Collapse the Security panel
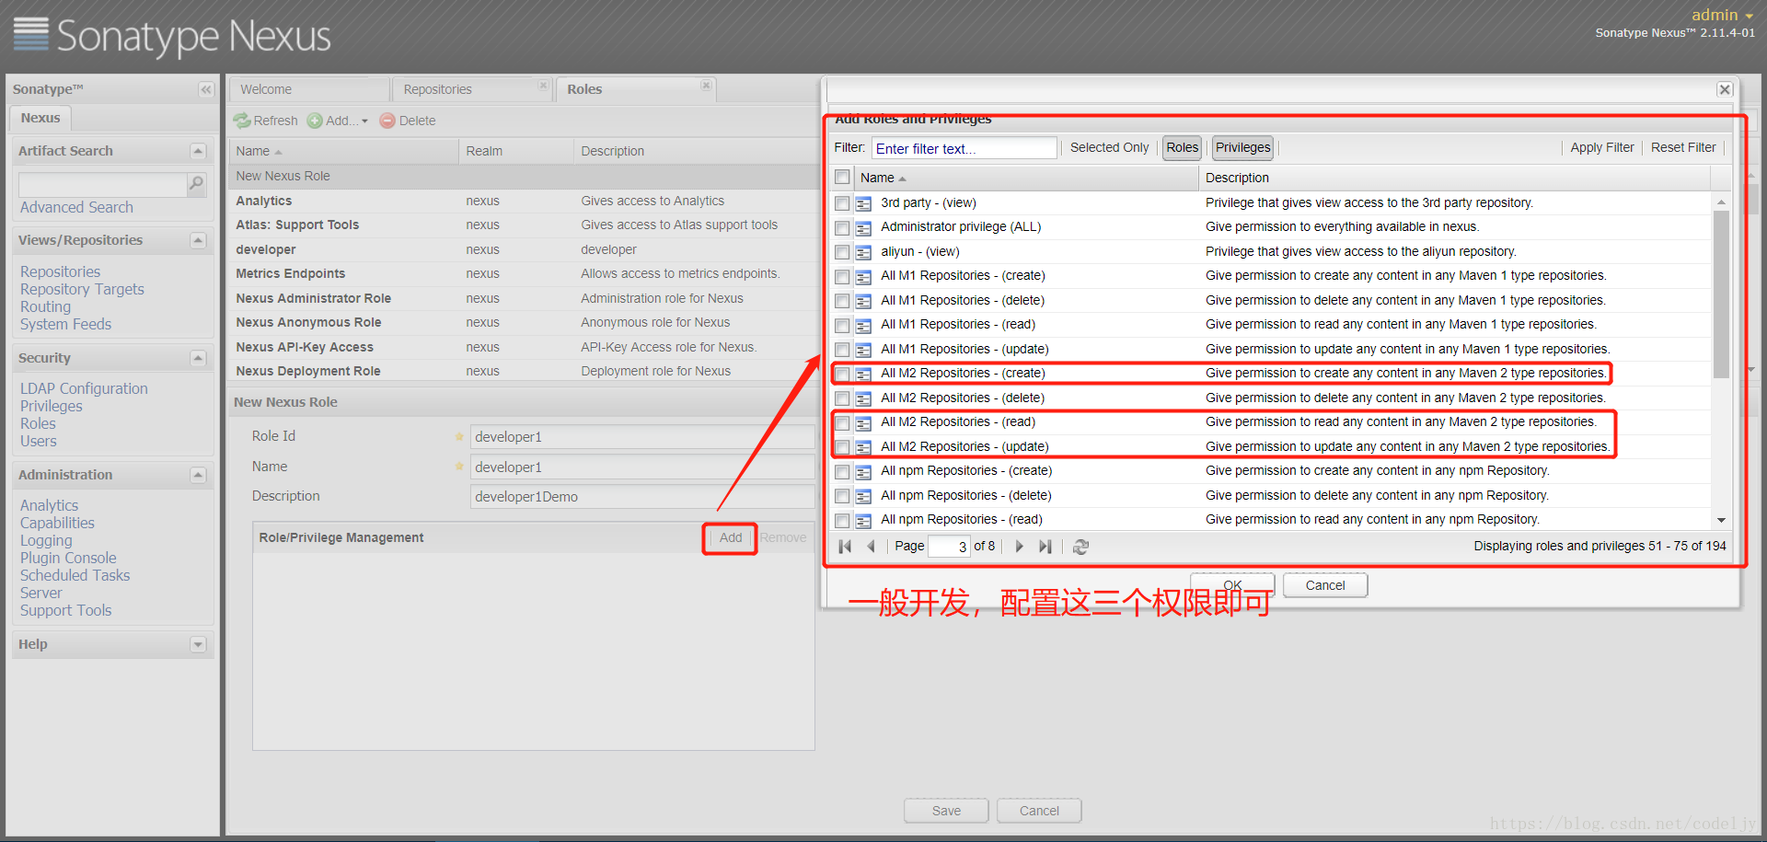Viewport: 1767px width, 842px height. 198,358
